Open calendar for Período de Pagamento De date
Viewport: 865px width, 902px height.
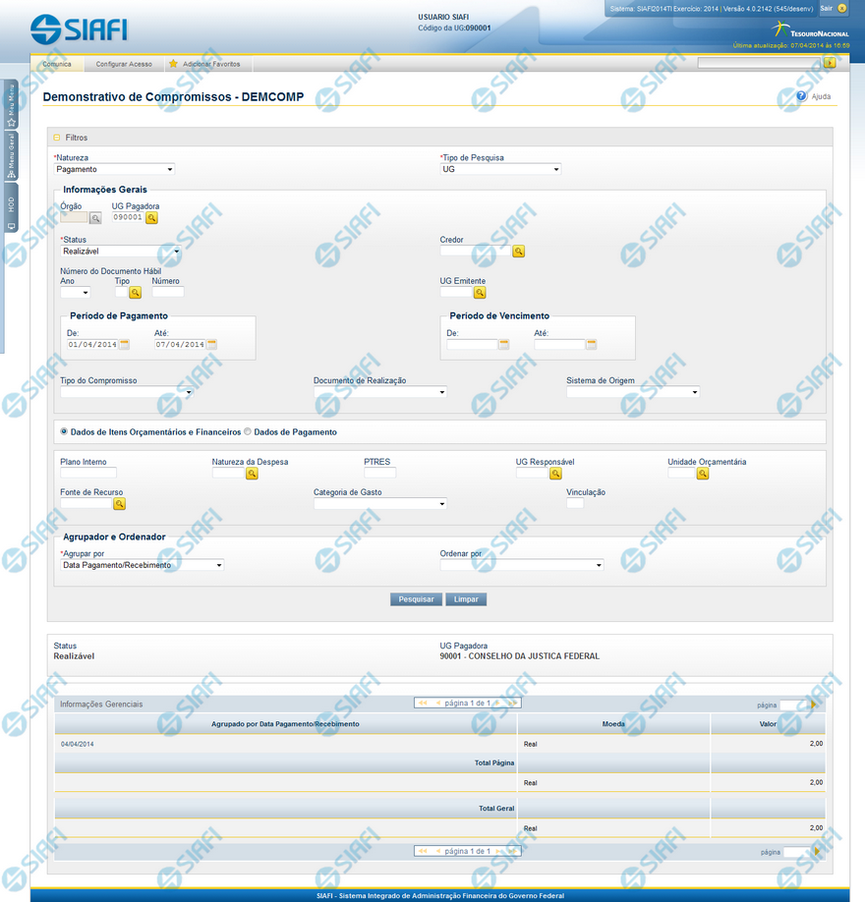point(125,345)
